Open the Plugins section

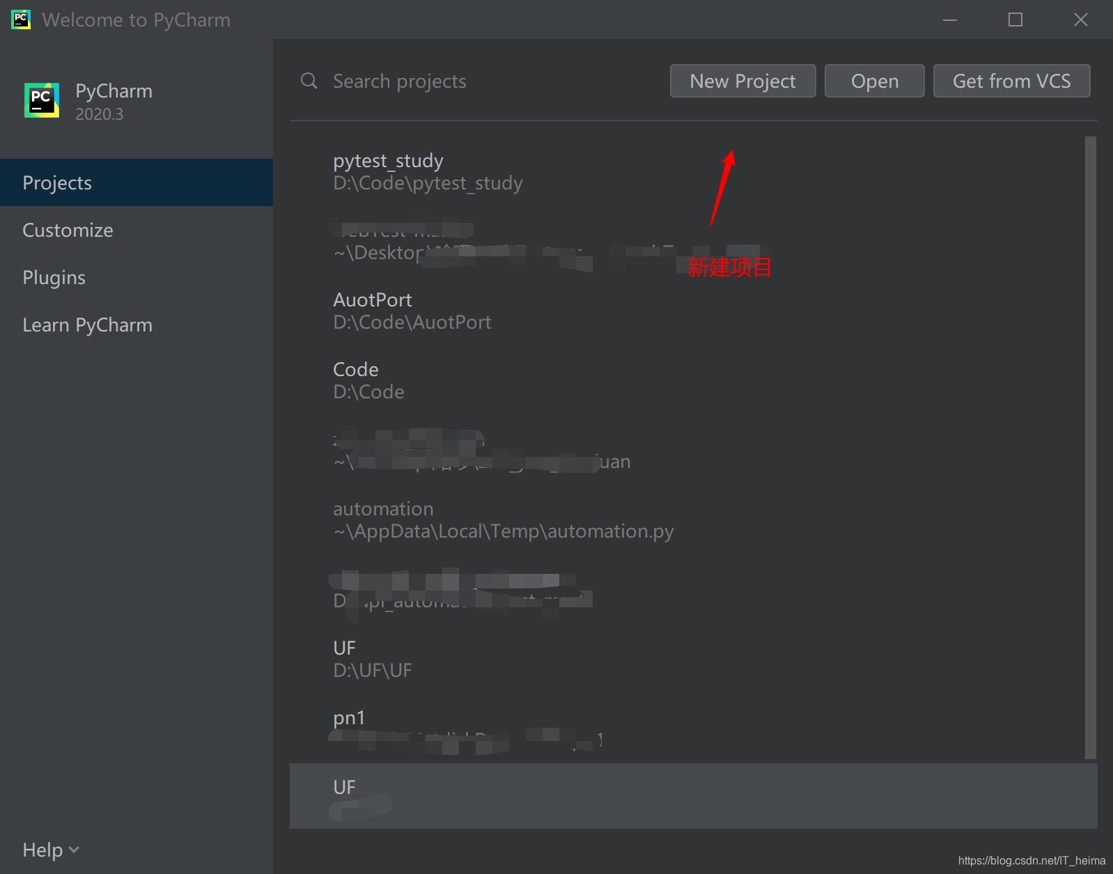(137, 277)
